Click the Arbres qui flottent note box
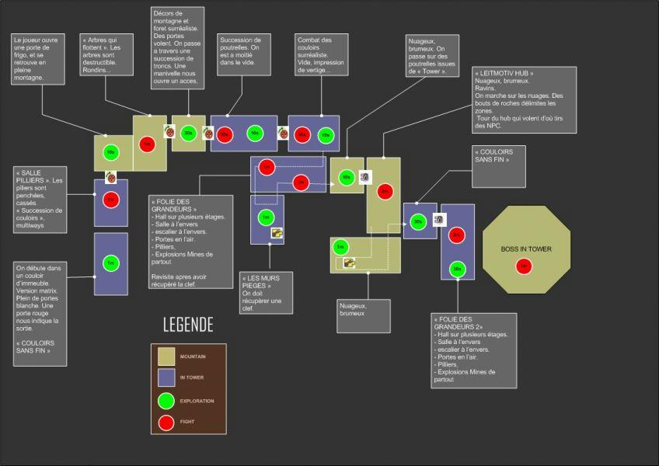This screenshot has height=466, width=659. 106,55
